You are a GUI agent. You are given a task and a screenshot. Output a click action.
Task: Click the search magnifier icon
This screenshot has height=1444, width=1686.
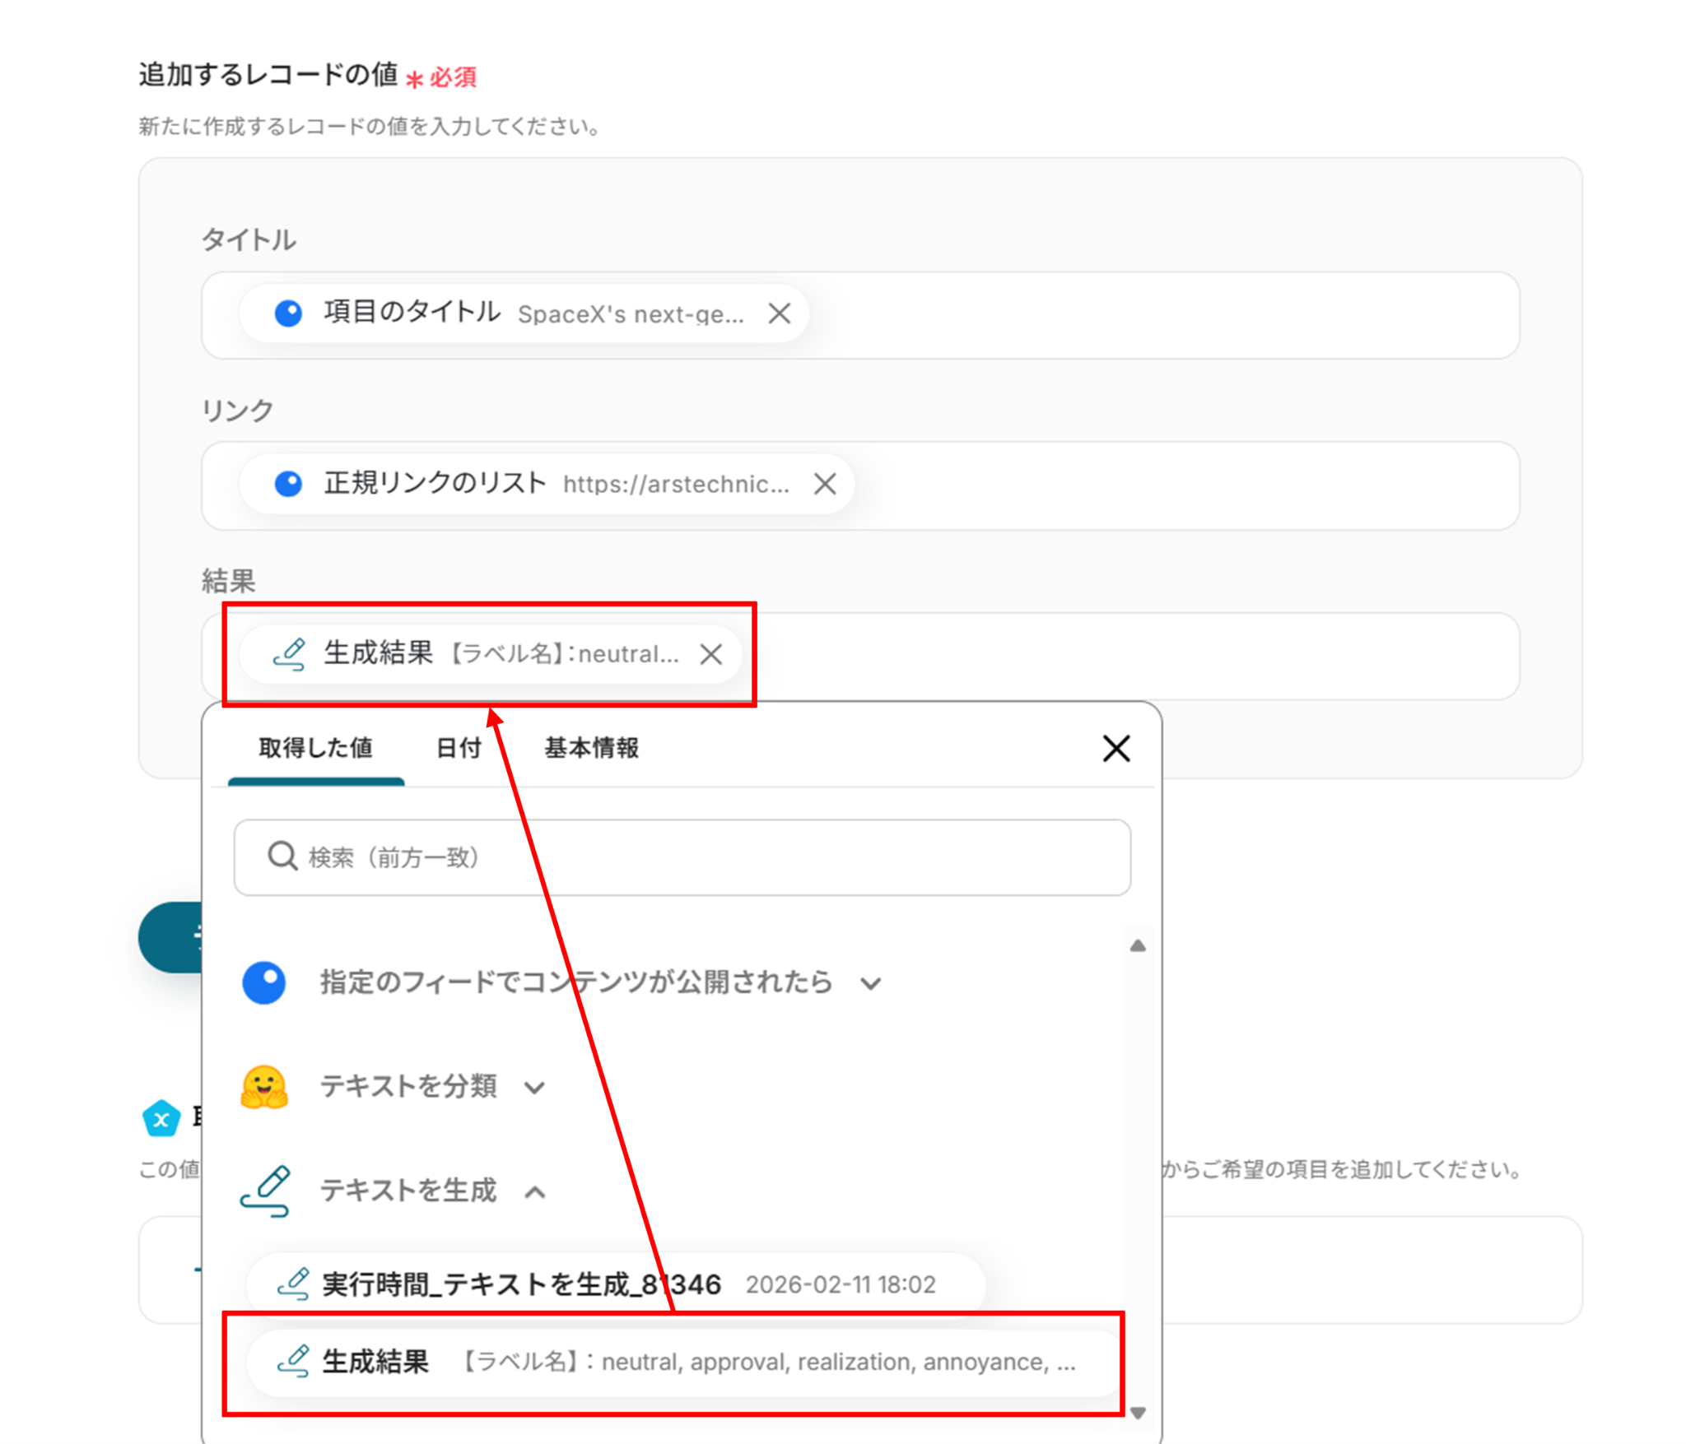click(x=282, y=857)
